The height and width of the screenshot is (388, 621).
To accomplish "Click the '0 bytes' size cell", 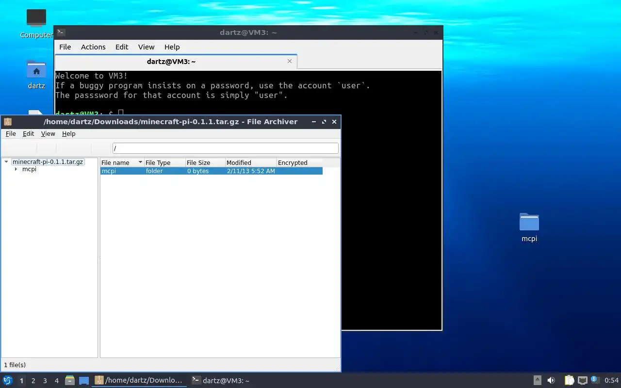I will click(x=198, y=171).
